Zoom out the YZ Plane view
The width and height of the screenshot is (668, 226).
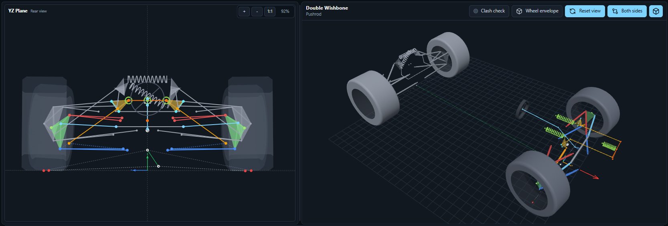pyautogui.click(x=257, y=12)
